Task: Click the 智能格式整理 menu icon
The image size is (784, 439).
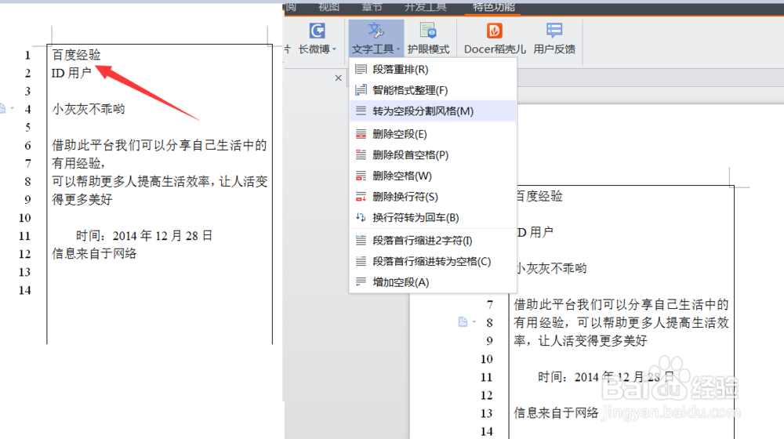Action: [x=361, y=90]
